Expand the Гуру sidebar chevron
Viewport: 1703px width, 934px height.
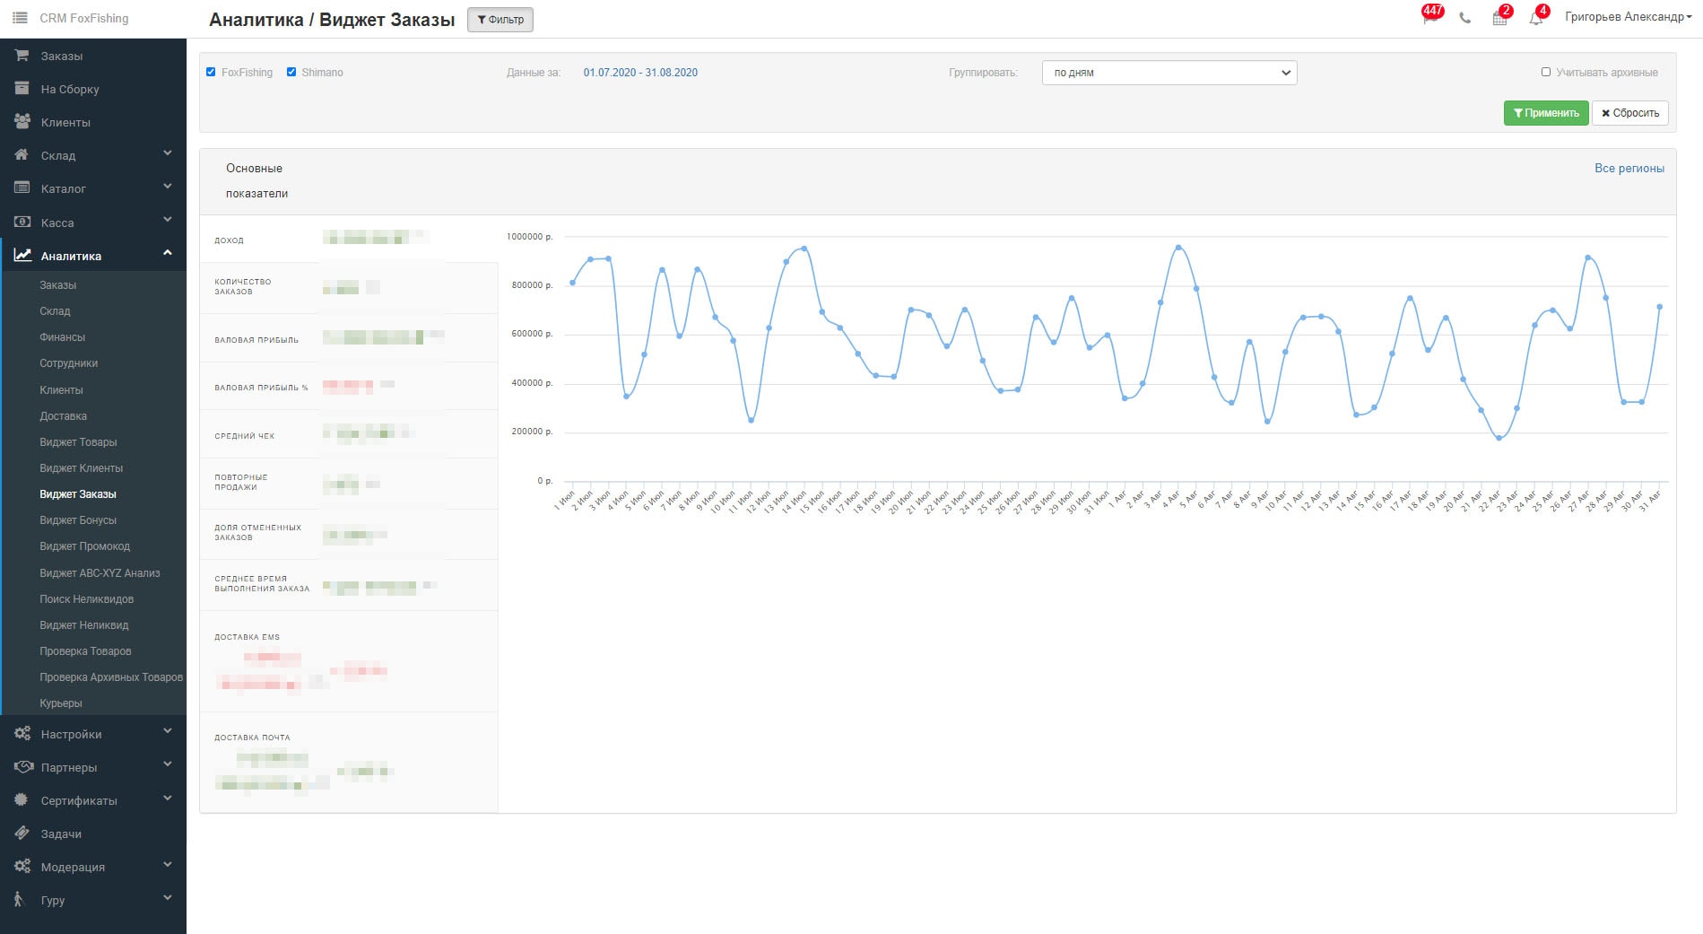coord(168,898)
